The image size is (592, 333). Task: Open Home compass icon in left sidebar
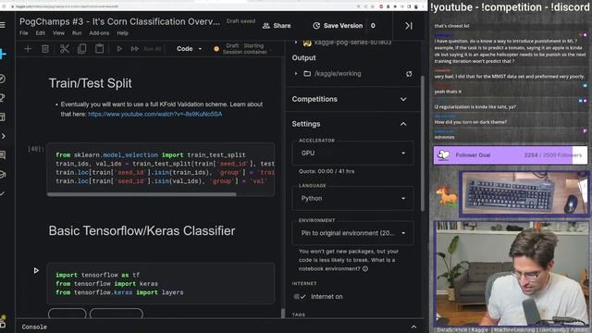tap(2, 79)
